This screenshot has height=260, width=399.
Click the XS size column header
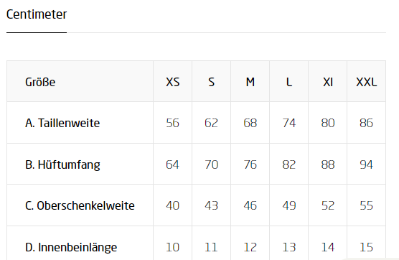tap(172, 81)
